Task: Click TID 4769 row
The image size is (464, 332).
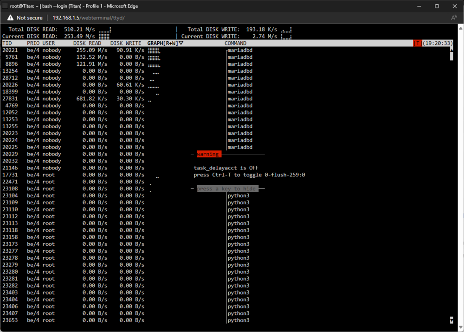Action: [x=127, y=106]
